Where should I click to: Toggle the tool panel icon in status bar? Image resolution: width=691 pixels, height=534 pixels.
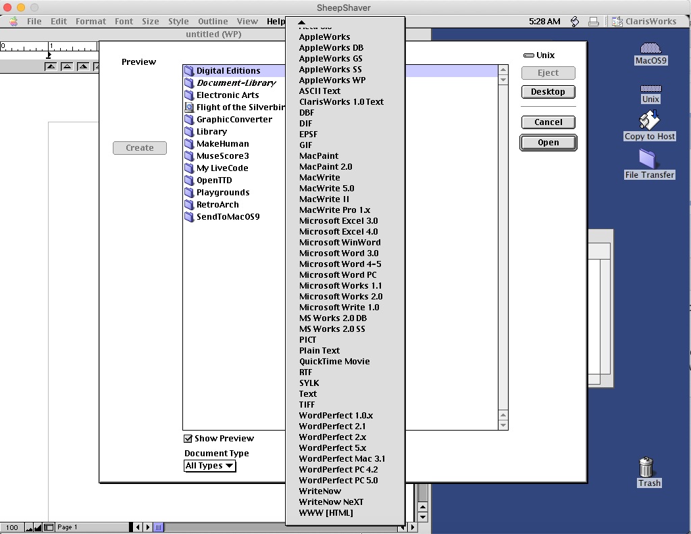pos(49,527)
